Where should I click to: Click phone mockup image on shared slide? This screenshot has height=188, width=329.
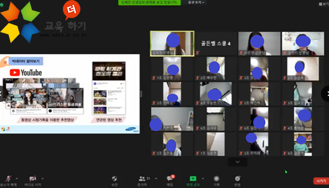[x=109, y=88]
